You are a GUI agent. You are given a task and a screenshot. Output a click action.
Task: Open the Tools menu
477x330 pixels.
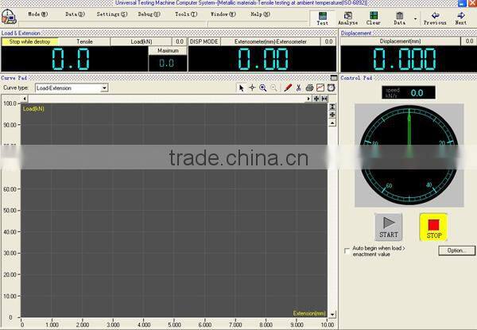point(185,14)
